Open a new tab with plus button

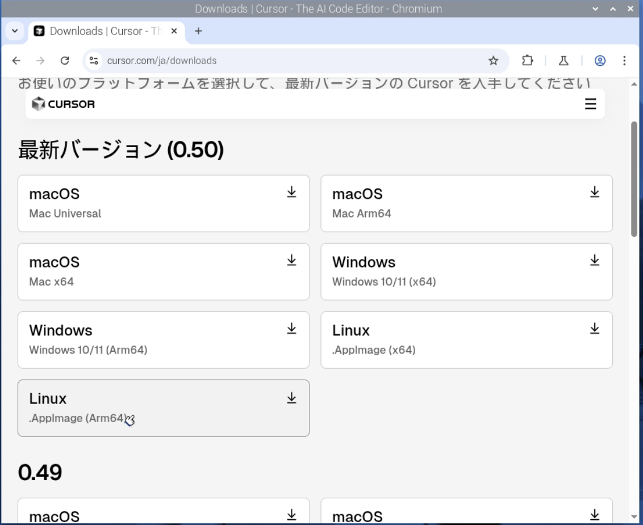point(198,31)
